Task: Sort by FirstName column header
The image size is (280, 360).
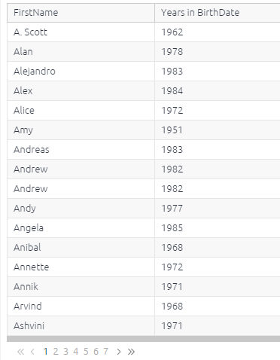Action: pos(81,13)
